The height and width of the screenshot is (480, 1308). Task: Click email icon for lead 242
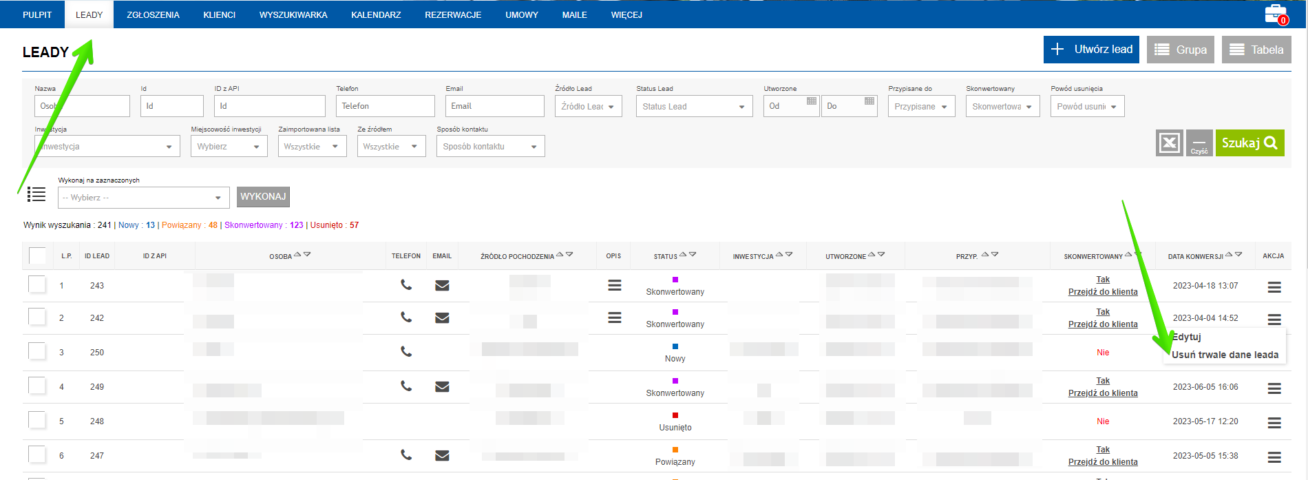click(x=442, y=317)
